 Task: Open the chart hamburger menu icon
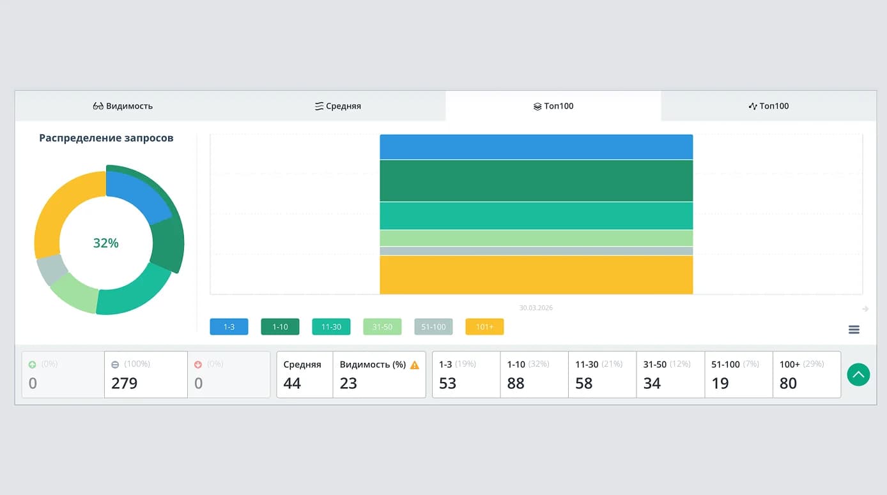coord(854,330)
